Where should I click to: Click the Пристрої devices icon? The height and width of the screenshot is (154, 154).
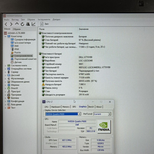9,92
